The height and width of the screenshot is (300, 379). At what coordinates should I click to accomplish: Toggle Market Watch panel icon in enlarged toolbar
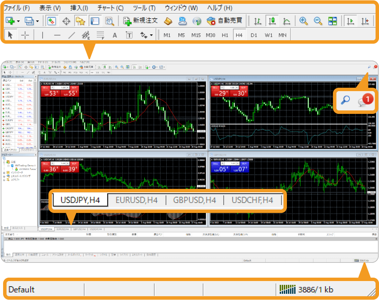52,21
